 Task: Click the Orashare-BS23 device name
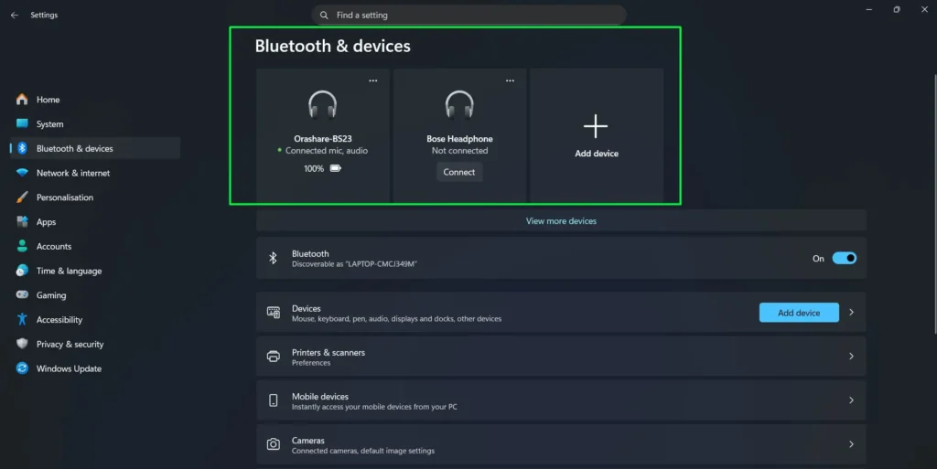pyautogui.click(x=323, y=138)
